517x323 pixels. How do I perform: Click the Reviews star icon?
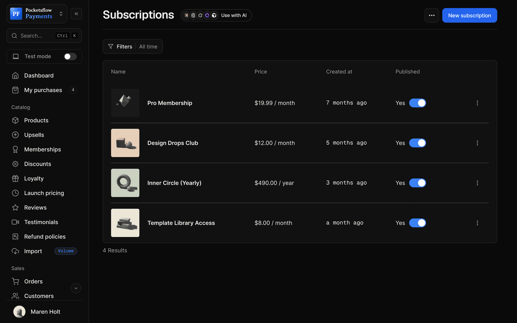coord(15,207)
